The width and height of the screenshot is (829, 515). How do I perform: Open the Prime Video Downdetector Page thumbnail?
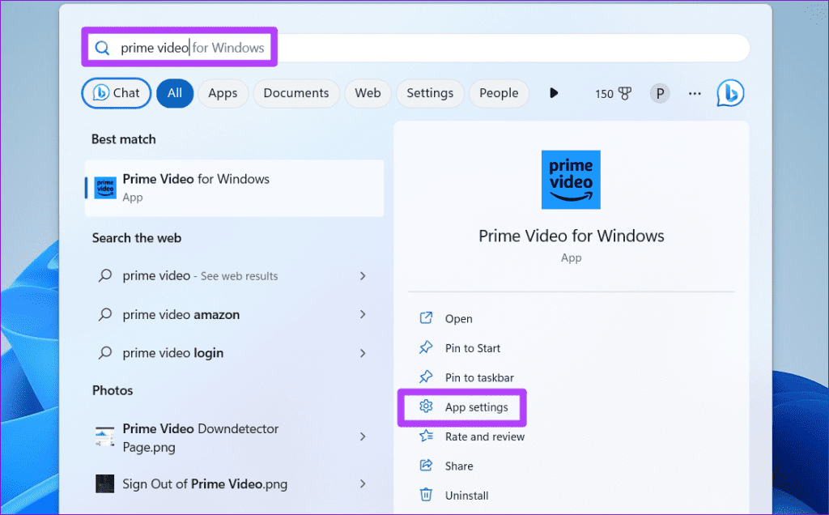click(x=104, y=436)
